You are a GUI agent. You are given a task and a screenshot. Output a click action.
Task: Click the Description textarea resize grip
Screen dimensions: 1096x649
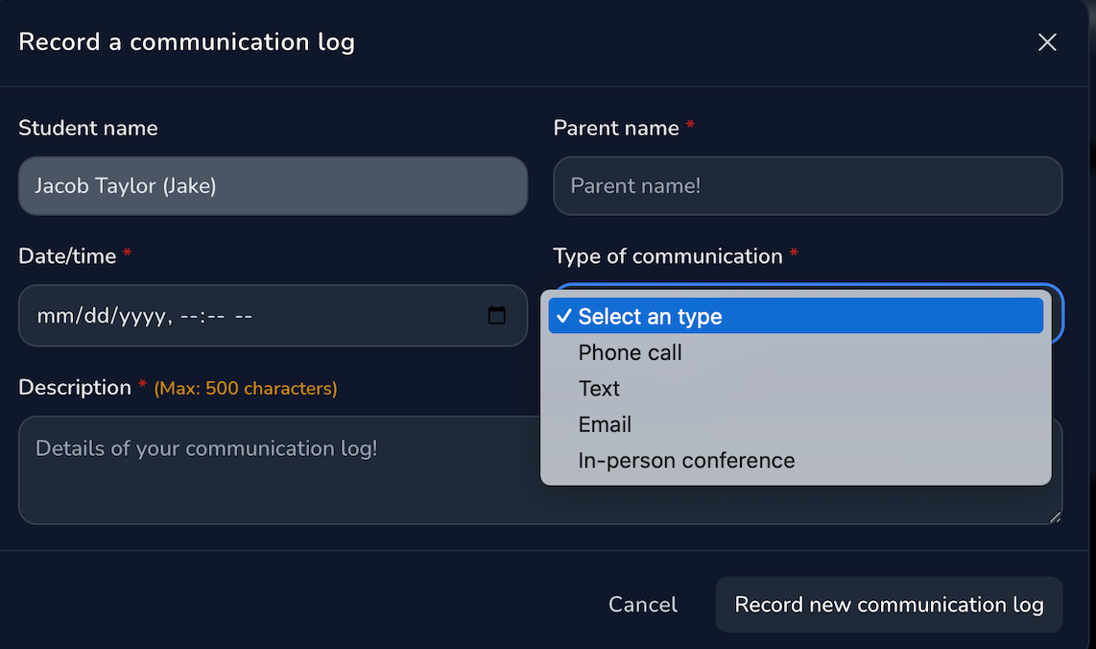(1054, 517)
